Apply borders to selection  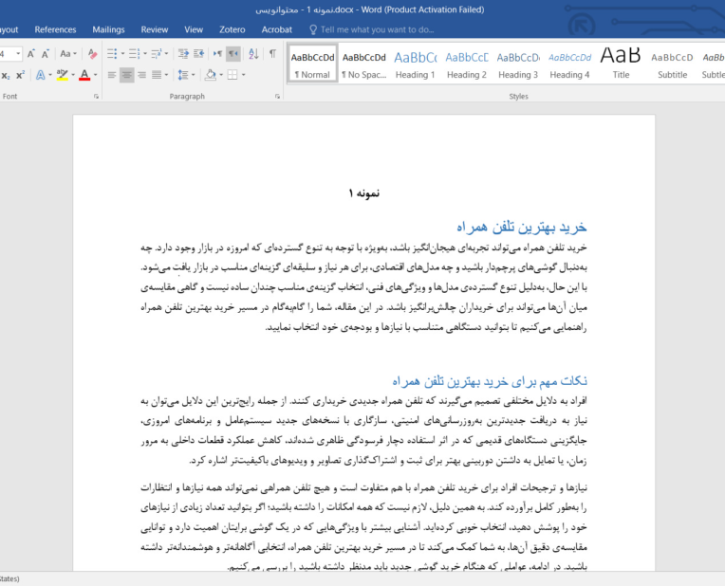232,75
